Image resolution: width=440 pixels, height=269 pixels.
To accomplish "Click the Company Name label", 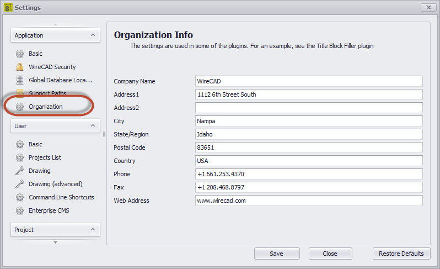I will pyautogui.click(x=135, y=81).
